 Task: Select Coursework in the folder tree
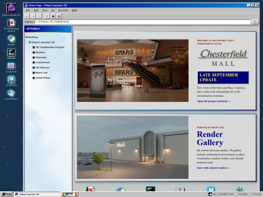click(x=41, y=62)
